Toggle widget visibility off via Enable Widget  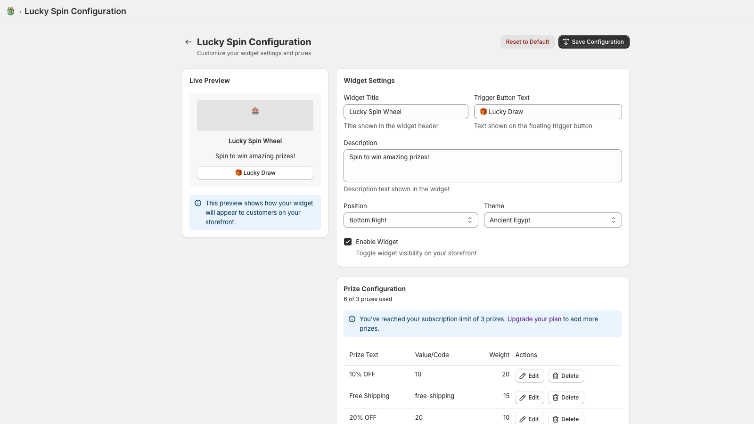[347, 241]
